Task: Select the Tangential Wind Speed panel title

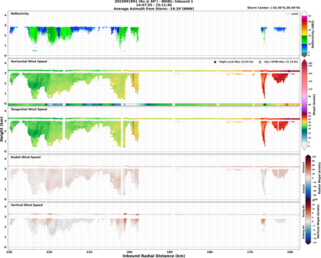Action: pyautogui.click(x=29, y=109)
